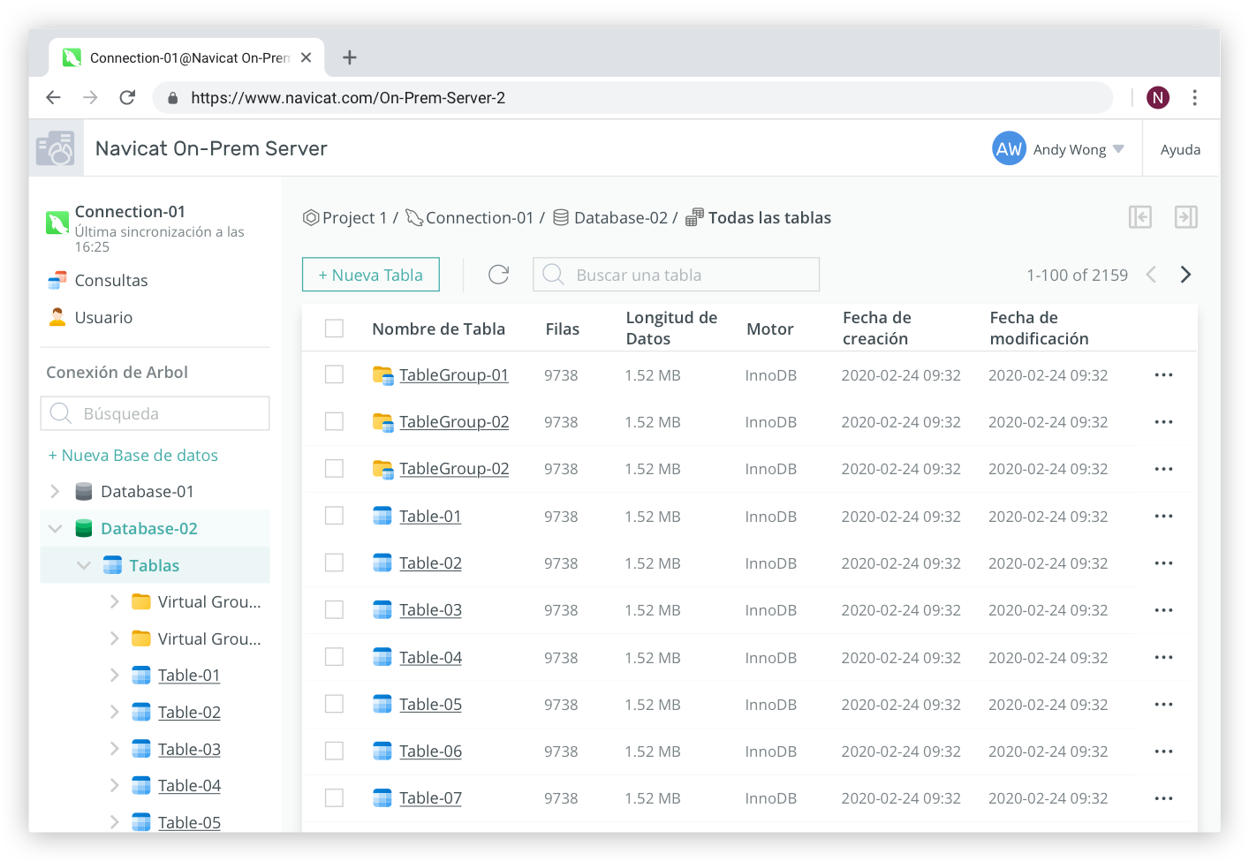1249x861 pixels.
Task: Select Consultas in the sidebar
Action: click(111, 281)
